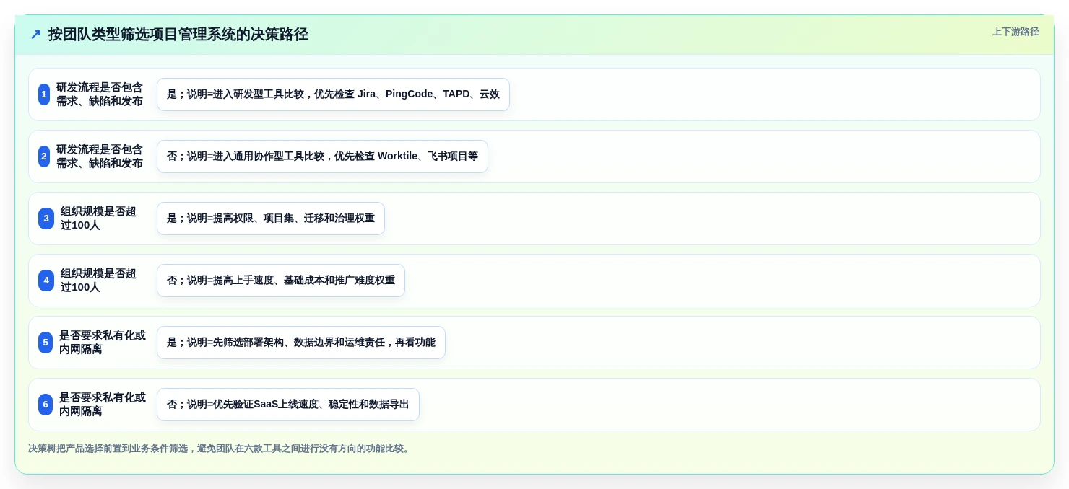This screenshot has height=489, width=1069.
Task: Select the heading 按团队类型筛选项目管理系统的决策路径
Action: pos(178,34)
